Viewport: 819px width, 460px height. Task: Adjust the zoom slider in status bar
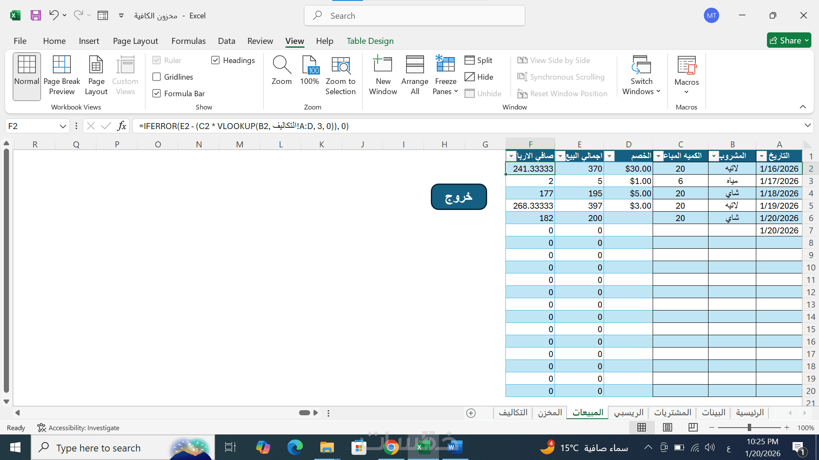click(749, 427)
